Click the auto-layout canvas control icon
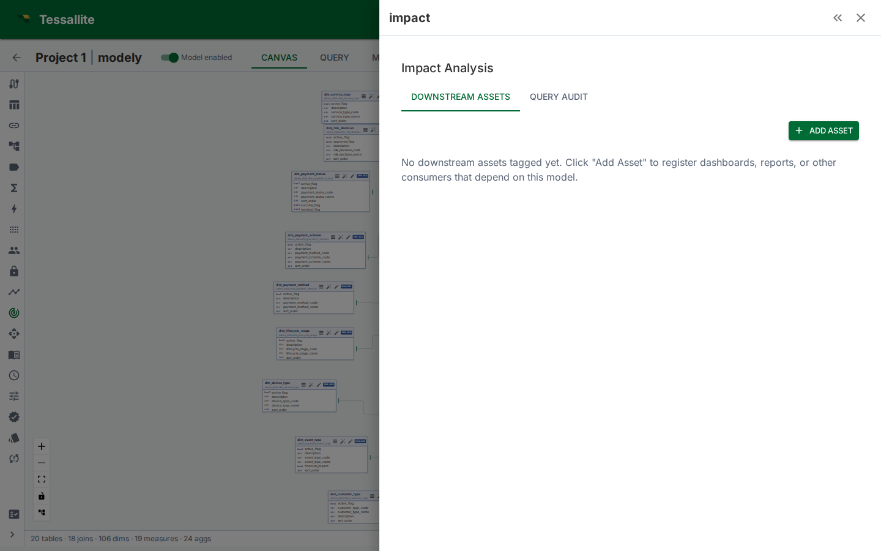Image resolution: width=881 pixels, height=551 pixels. [42, 512]
